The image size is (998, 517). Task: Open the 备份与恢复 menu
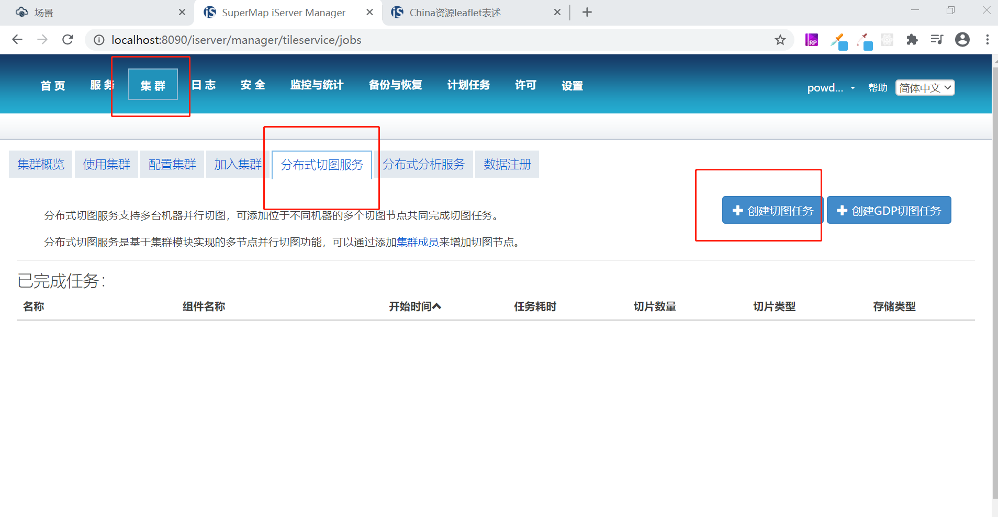tap(396, 85)
